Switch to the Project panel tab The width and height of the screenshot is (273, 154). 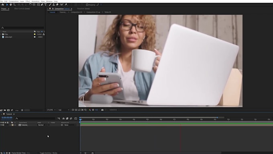(4, 8)
